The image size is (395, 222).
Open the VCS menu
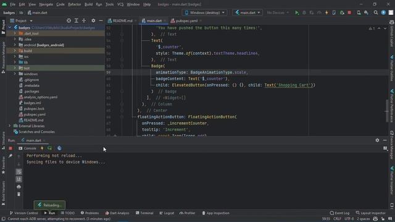tap(120, 4)
